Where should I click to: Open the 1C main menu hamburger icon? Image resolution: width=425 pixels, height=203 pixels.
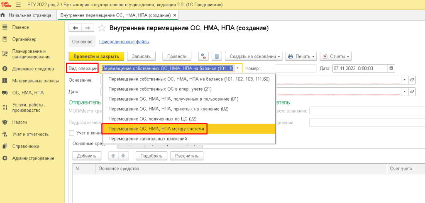point(18,5)
